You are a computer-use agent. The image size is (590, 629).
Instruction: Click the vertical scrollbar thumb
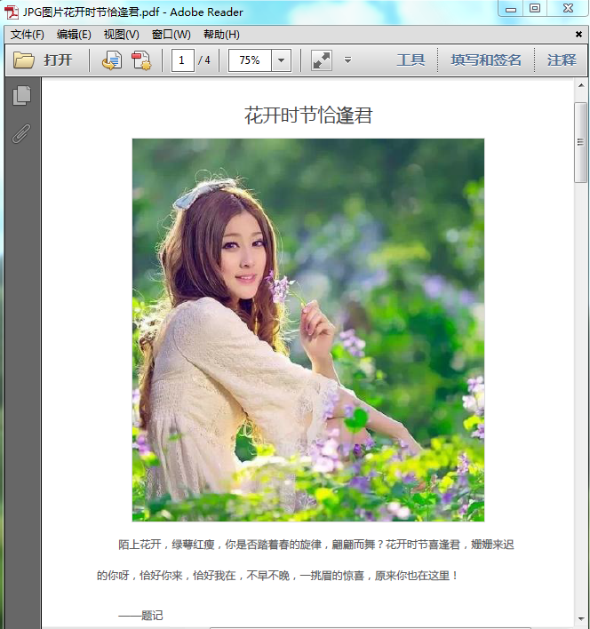click(x=581, y=142)
